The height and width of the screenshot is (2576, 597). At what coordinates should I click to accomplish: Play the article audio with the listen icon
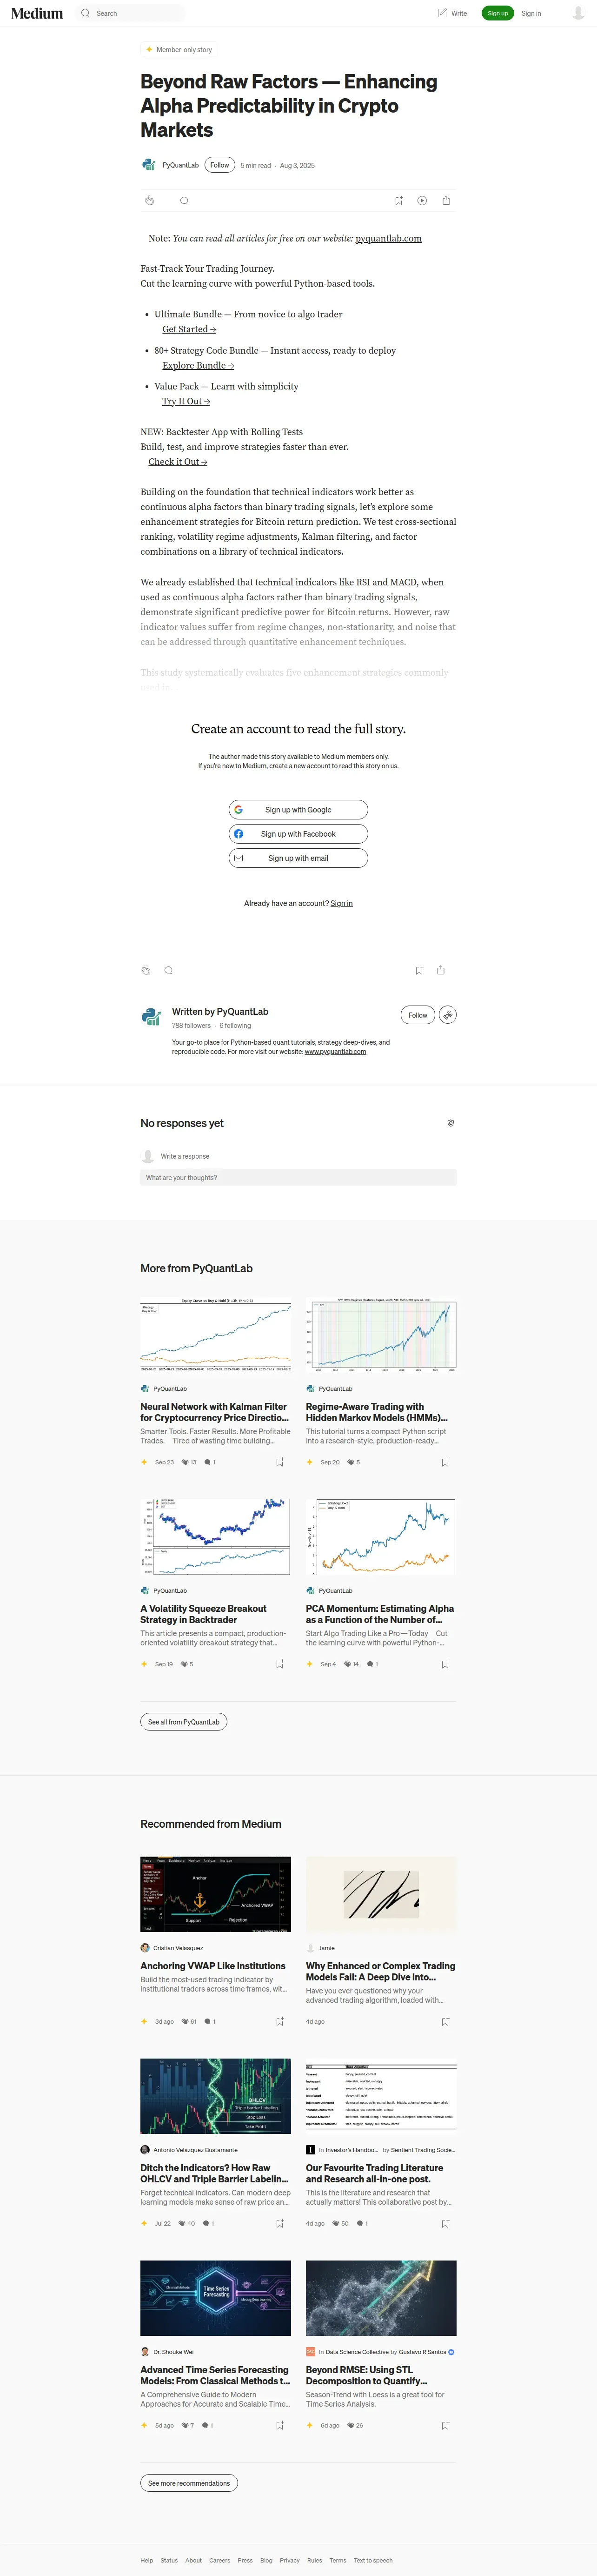(422, 201)
